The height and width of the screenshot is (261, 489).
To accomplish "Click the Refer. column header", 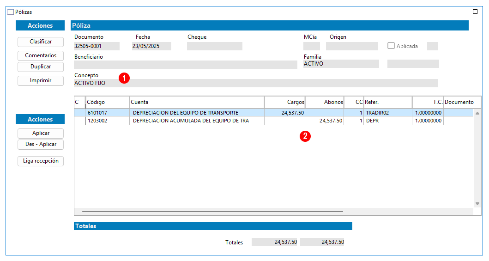I will point(388,102).
